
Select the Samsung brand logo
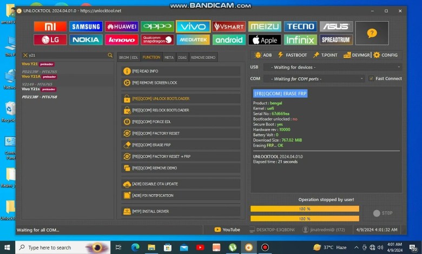click(86, 26)
